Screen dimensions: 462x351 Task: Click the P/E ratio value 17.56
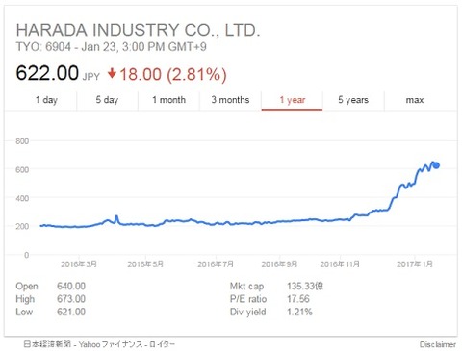[x=298, y=299]
